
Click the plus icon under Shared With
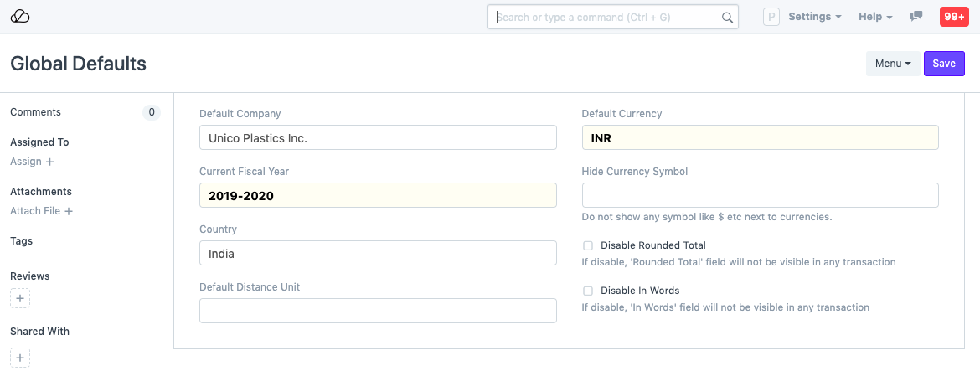click(x=20, y=357)
